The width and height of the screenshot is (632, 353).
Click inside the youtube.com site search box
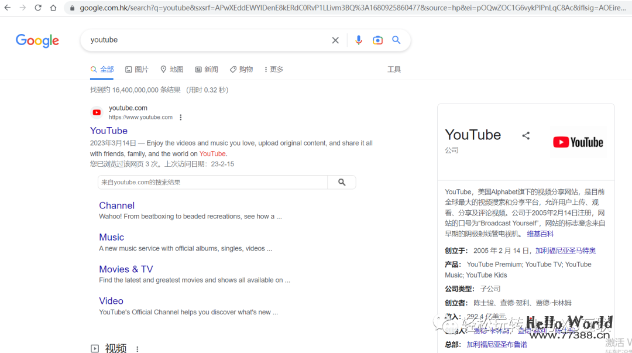[211, 182]
